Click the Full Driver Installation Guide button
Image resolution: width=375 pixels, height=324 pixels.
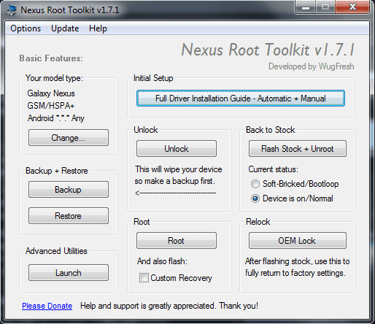241,99
